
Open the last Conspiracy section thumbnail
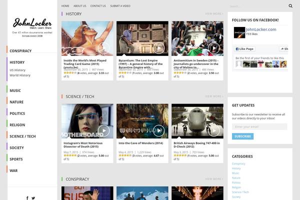coord(197,193)
